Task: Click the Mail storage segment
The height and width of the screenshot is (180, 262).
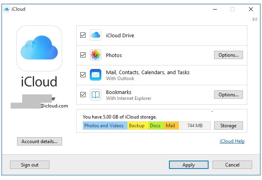Action: (171, 126)
